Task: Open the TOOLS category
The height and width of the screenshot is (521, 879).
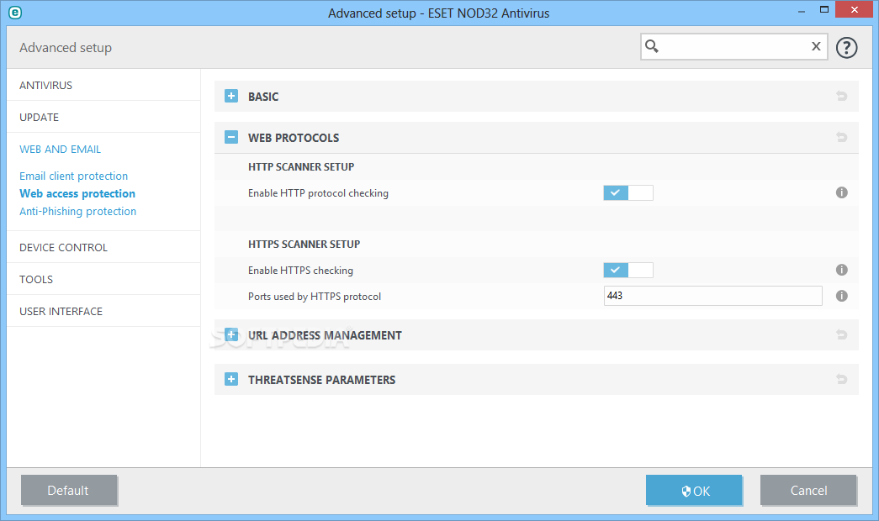Action: [36, 279]
